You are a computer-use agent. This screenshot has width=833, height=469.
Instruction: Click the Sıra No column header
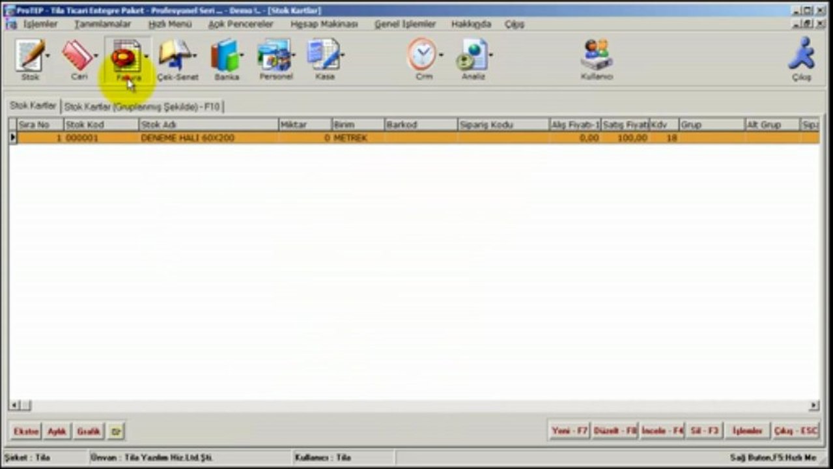tap(40, 124)
